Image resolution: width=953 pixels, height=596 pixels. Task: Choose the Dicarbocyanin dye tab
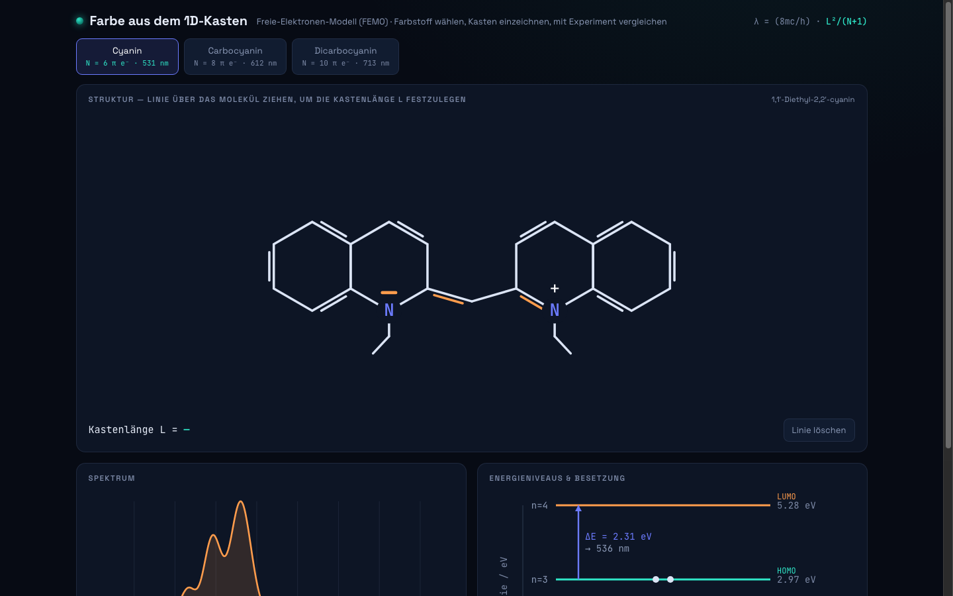click(x=345, y=56)
